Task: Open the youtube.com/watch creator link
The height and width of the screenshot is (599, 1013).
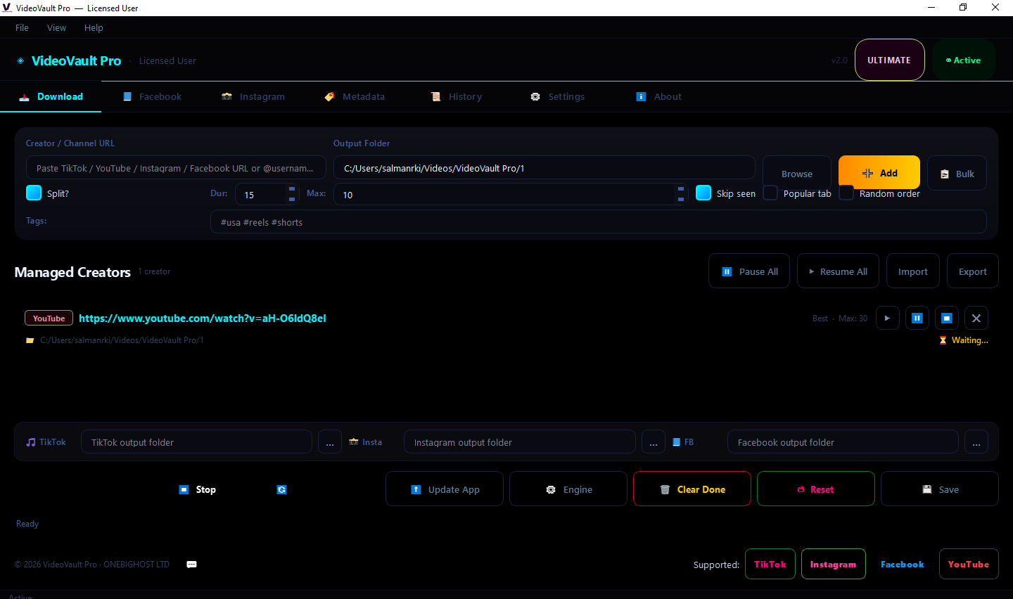Action: [x=203, y=318]
